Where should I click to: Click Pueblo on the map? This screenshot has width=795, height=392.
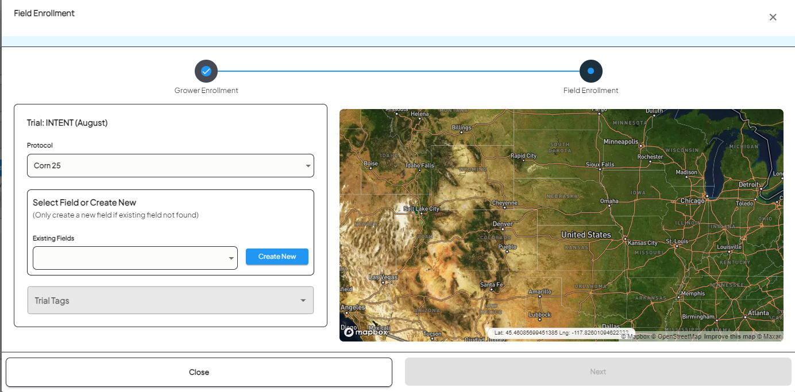coord(507,247)
